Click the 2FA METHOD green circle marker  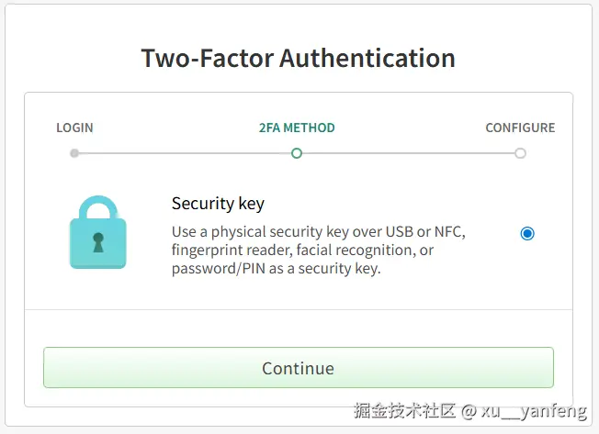[x=297, y=153]
